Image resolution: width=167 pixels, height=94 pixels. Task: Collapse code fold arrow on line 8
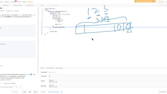pyautogui.click(x=43, y=19)
